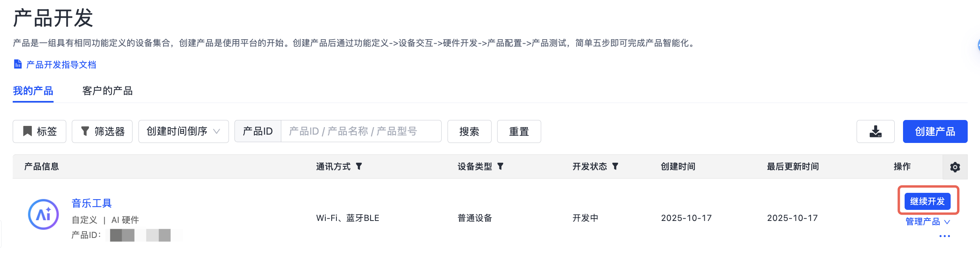The height and width of the screenshot is (255, 980).
Task: Click the 音乐工具 AI product logo
Action: coord(43,214)
